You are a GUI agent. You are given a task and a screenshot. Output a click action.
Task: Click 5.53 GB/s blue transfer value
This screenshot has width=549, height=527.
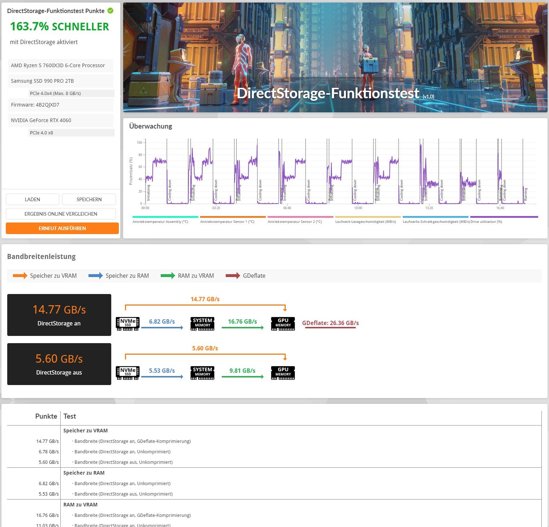(162, 371)
